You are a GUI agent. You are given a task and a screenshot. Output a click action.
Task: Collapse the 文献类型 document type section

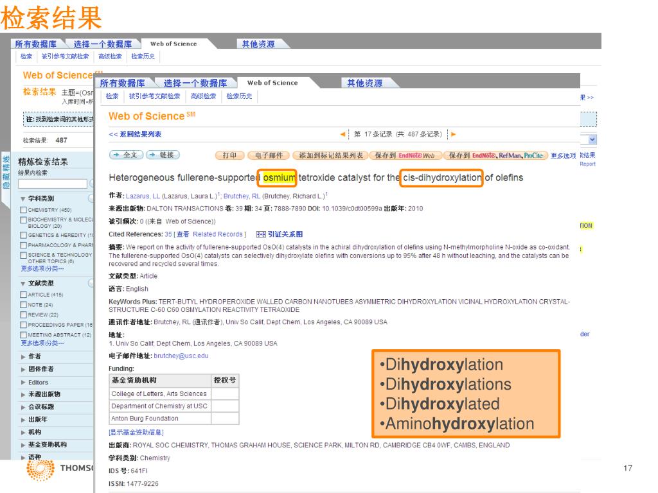(23, 283)
